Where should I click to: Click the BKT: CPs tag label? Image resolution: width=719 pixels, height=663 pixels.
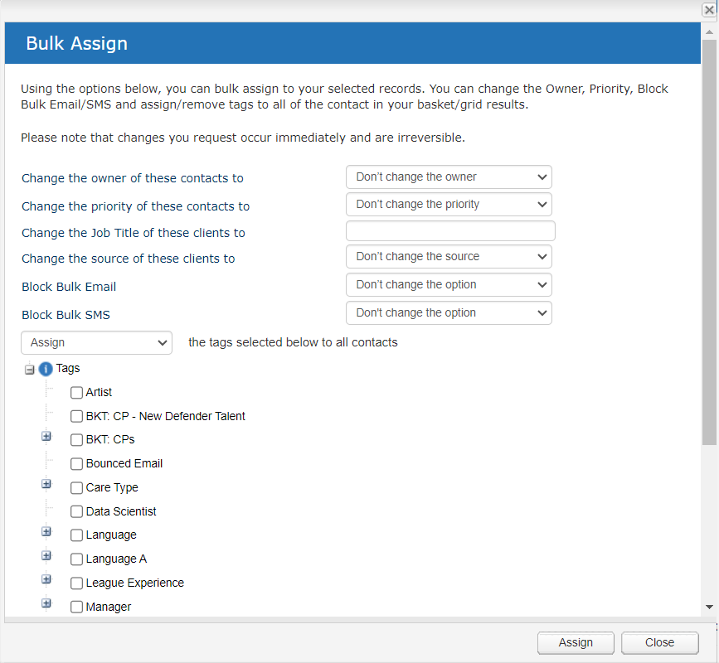pos(110,440)
